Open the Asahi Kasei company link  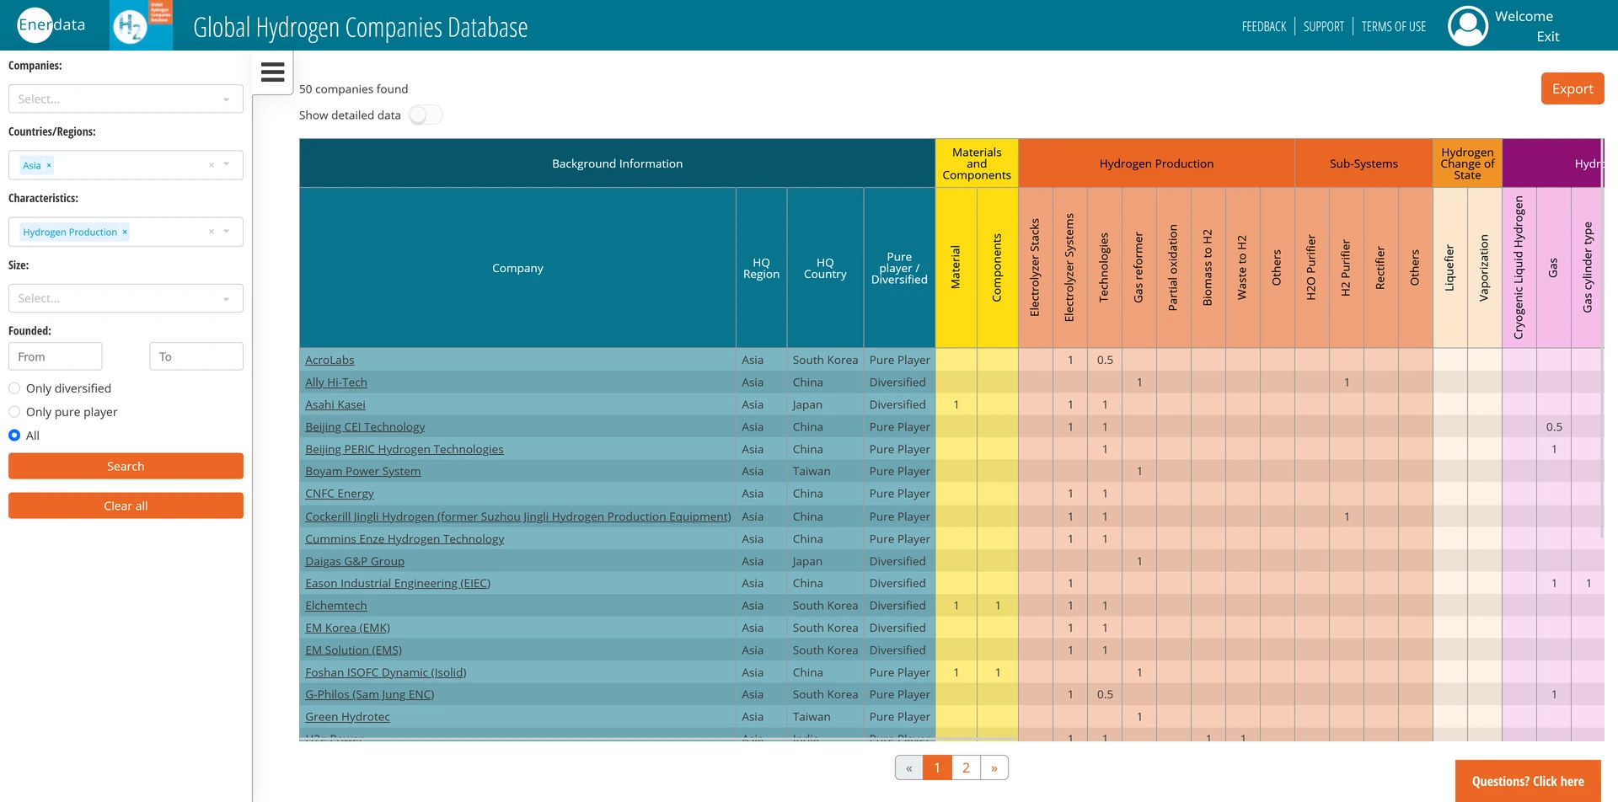tap(335, 404)
